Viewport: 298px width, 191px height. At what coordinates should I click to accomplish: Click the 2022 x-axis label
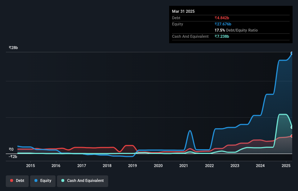(x=209, y=166)
